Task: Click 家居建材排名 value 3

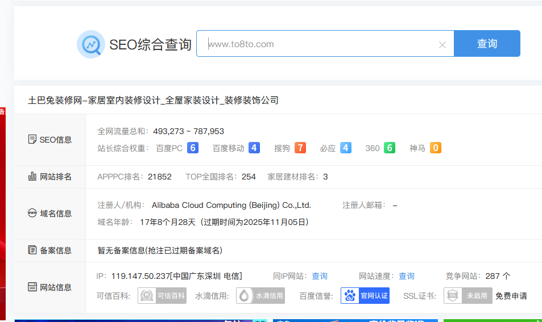Action: [325, 177]
